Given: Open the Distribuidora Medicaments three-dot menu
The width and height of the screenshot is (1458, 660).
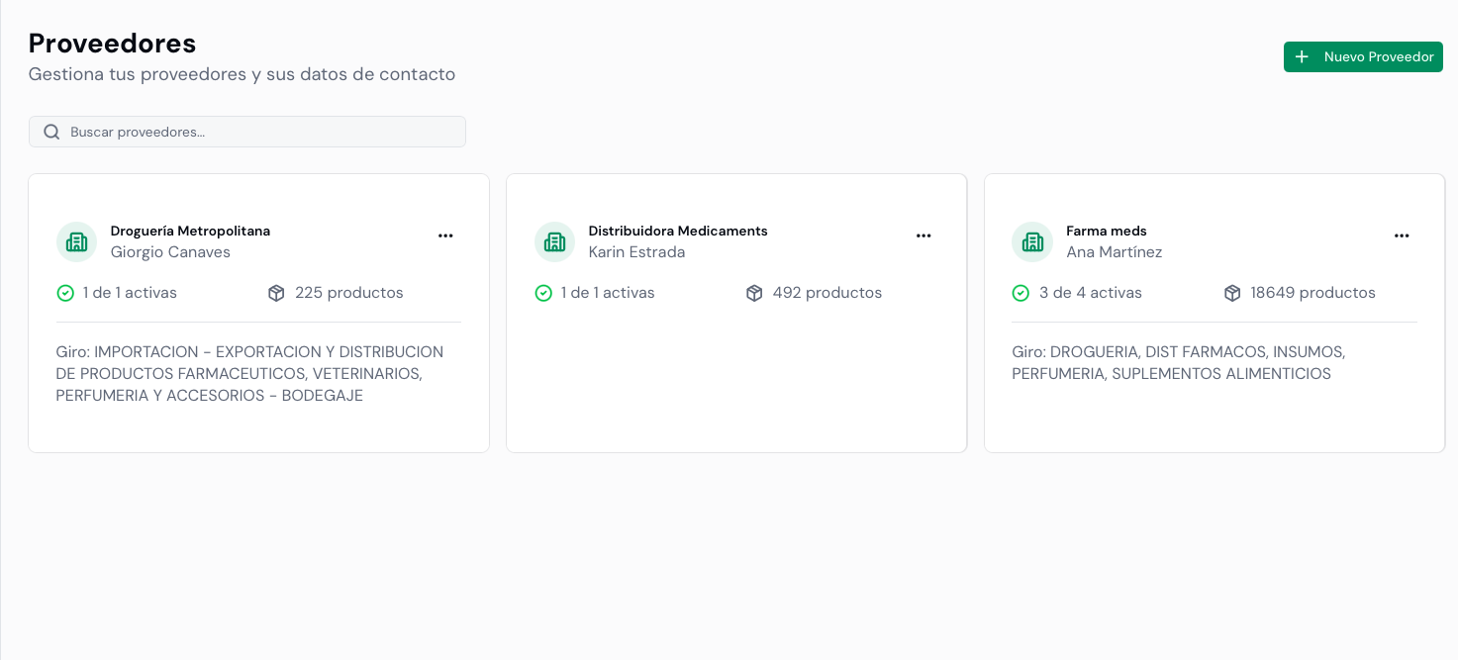Looking at the screenshot, I should (x=923, y=236).
